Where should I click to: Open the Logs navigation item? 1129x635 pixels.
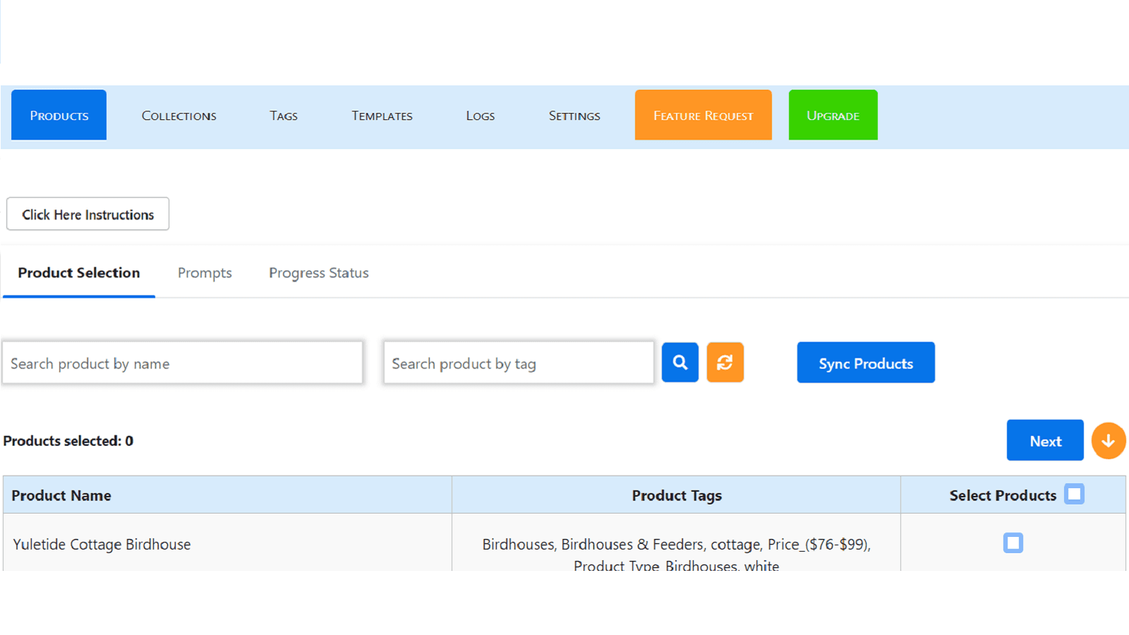pos(480,115)
